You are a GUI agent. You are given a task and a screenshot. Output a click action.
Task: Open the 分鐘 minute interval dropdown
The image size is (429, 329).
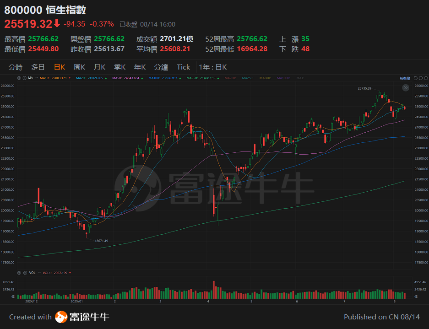coord(161,67)
